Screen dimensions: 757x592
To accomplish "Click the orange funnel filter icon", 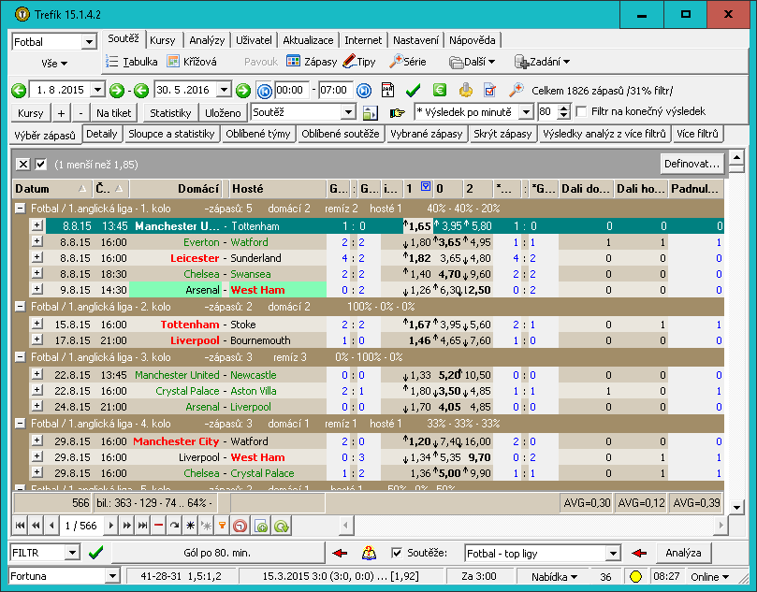I will [x=222, y=526].
